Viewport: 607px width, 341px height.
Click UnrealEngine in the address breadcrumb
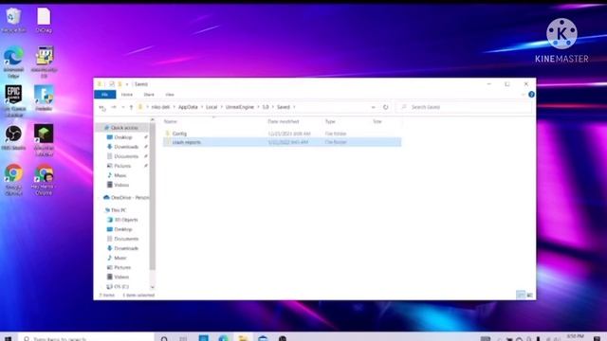coord(240,107)
